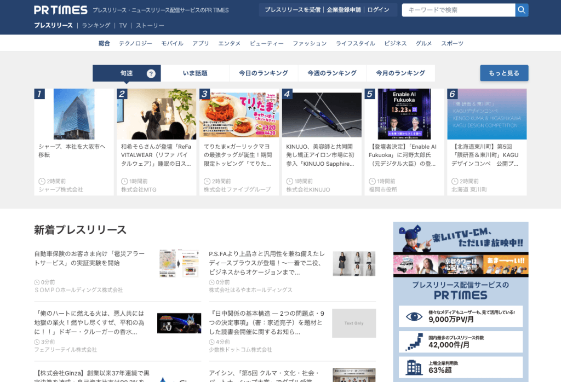561x382 pixels.
Task: Select the テクノロジー category
Action: click(x=134, y=43)
